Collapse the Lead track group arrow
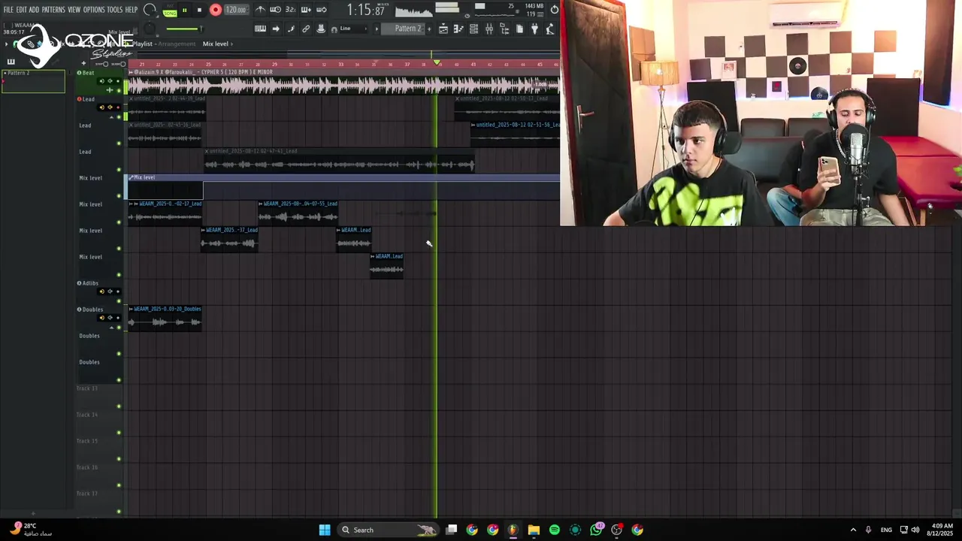 point(110,117)
